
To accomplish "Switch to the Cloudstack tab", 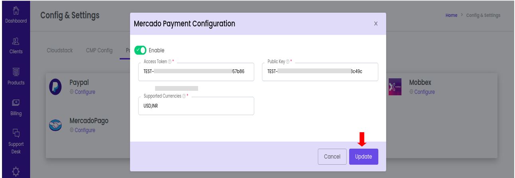I will coord(58,51).
